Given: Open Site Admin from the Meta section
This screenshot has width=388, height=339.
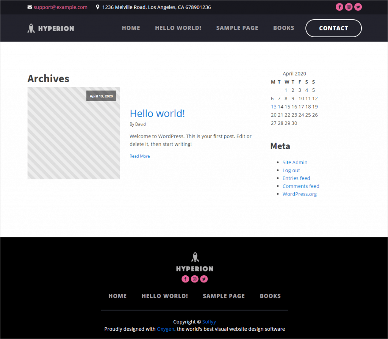Looking at the screenshot, I should coord(295,162).
